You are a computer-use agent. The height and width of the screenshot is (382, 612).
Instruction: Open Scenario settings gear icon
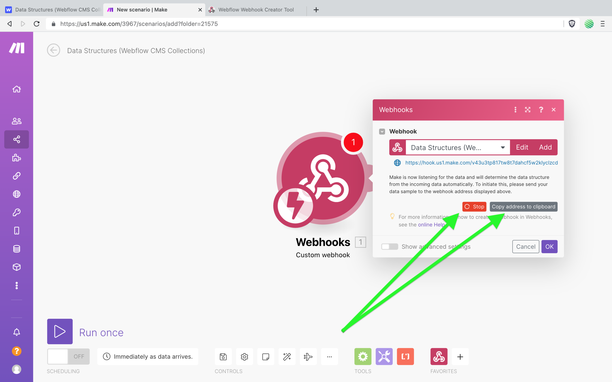pyautogui.click(x=245, y=357)
